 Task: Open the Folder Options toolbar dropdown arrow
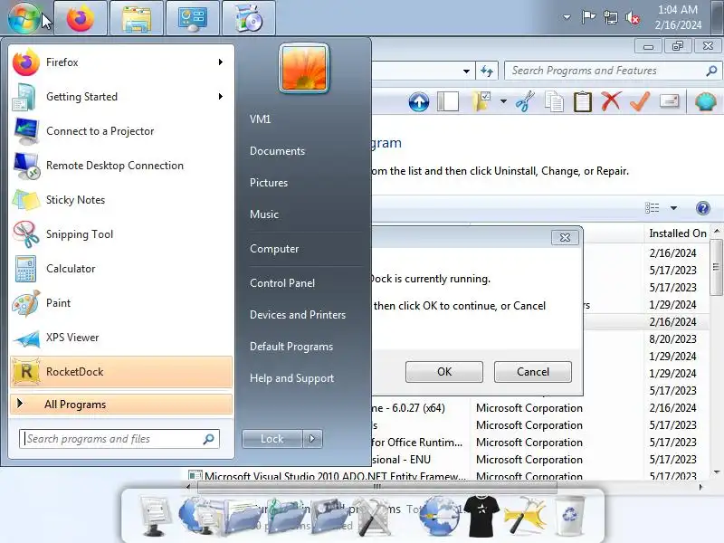[503, 101]
